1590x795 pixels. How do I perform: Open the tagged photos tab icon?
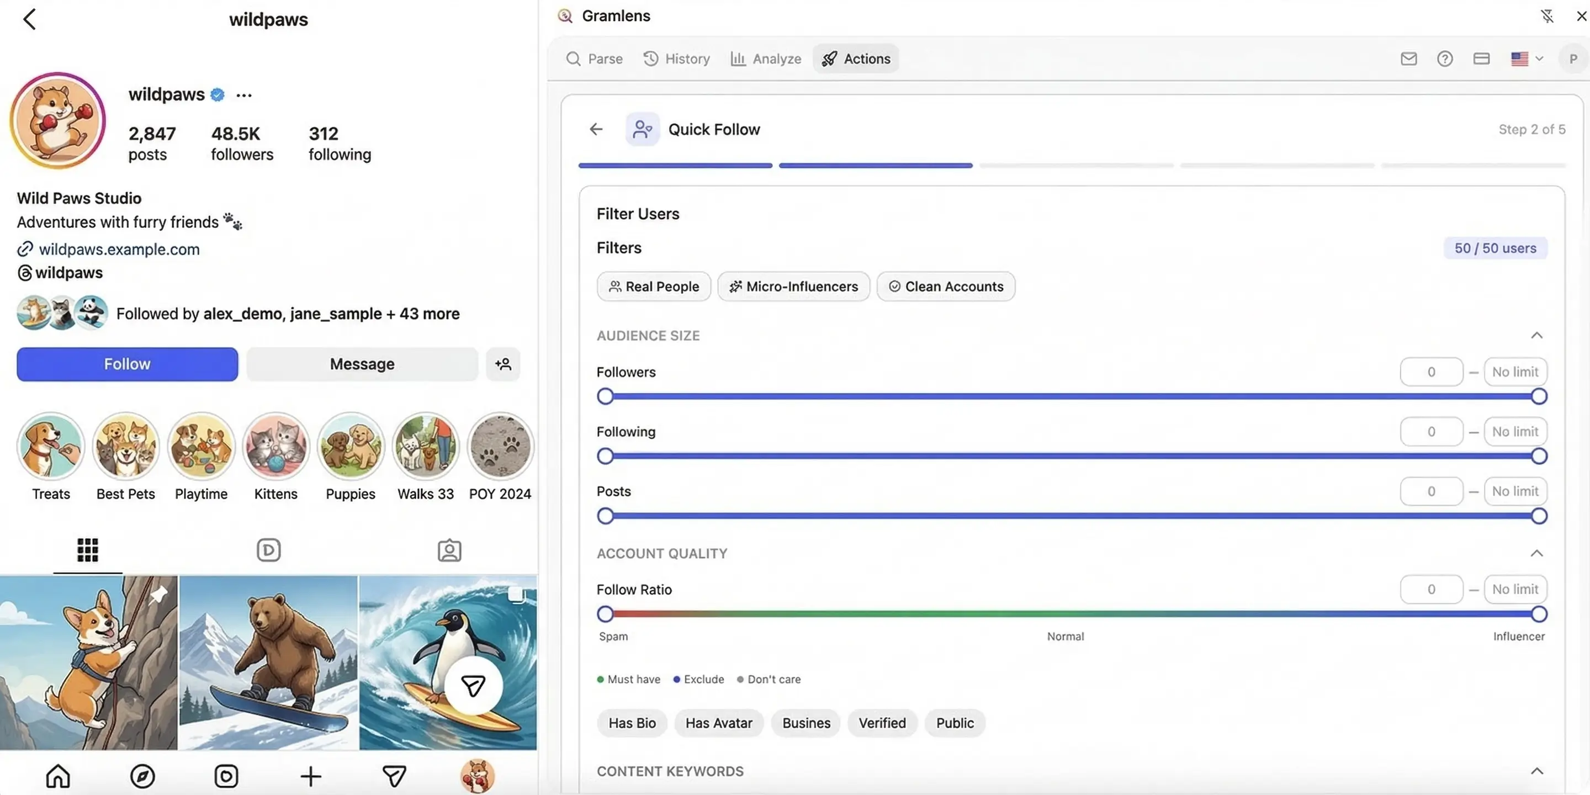(x=449, y=550)
